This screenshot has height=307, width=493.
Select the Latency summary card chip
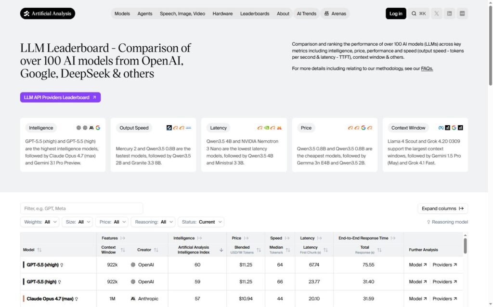pos(218,128)
